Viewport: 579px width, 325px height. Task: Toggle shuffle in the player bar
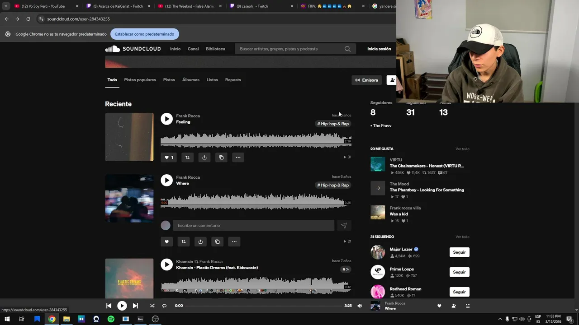click(x=152, y=306)
